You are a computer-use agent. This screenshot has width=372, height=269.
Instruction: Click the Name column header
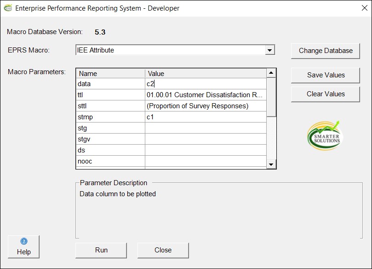click(110, 73)
